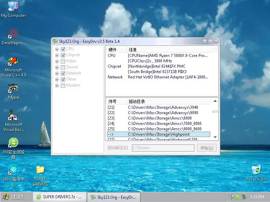270x202 pixels.
Task: Toggle the Network checkbox
Action: point(63,73)
